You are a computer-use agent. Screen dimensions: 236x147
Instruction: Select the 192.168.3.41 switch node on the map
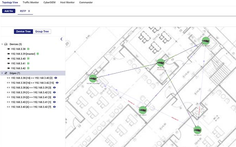[x=142, y=110]
